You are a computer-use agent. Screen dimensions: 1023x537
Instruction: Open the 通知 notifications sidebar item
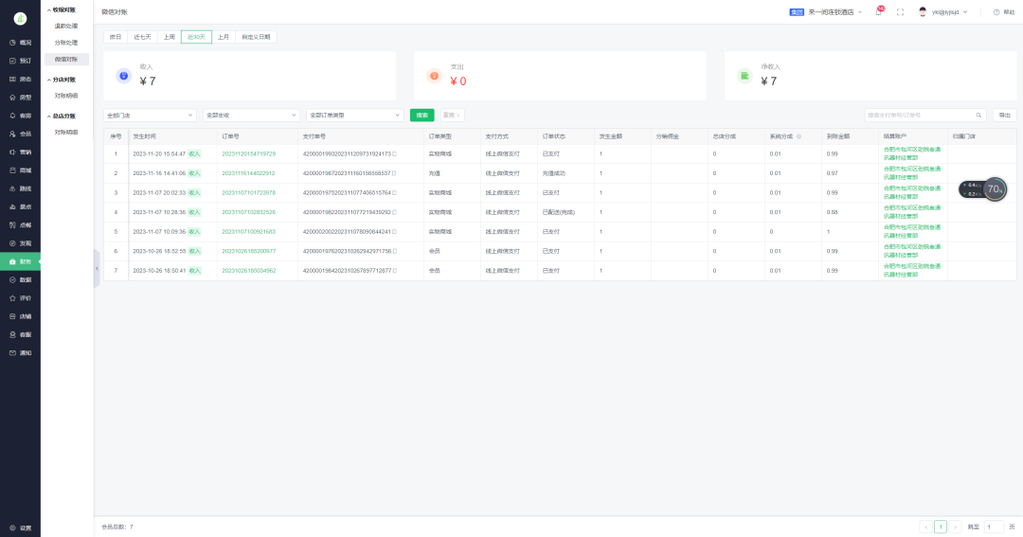coord(20,353)
